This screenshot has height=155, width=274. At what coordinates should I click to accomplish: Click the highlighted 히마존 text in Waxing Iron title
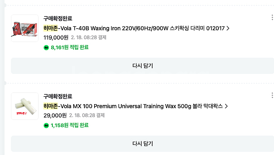tap(50, 28)
